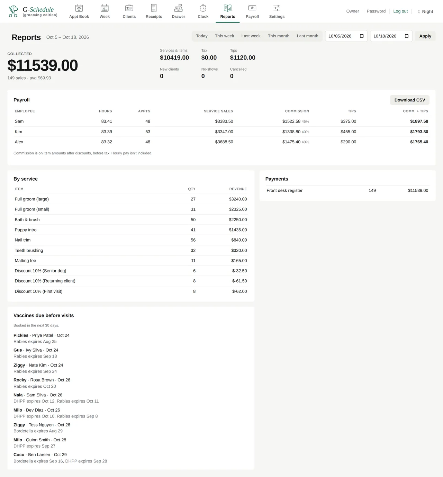
Task: Open the Appt Book calendar icon
Action: pos(79,8)
